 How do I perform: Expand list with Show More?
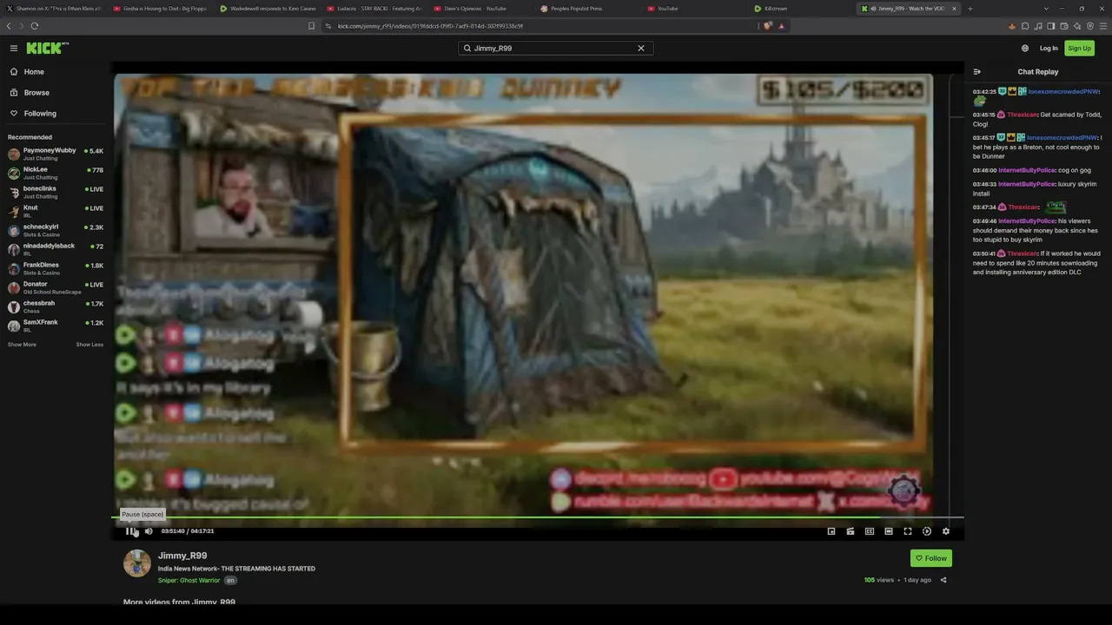22,345
